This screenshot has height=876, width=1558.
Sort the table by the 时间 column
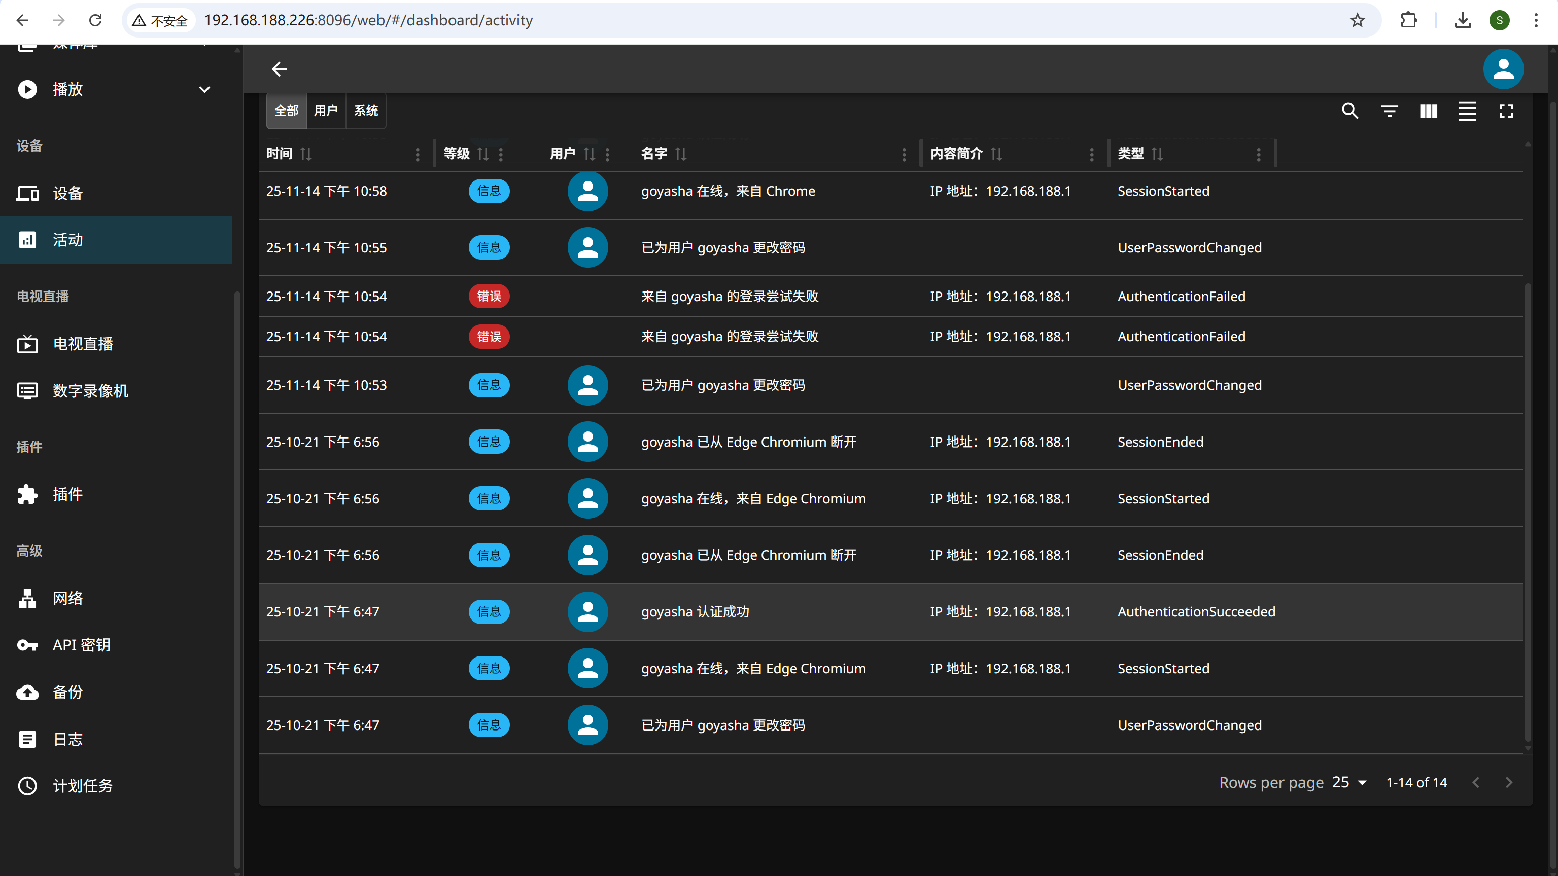[x=306, y=154]
